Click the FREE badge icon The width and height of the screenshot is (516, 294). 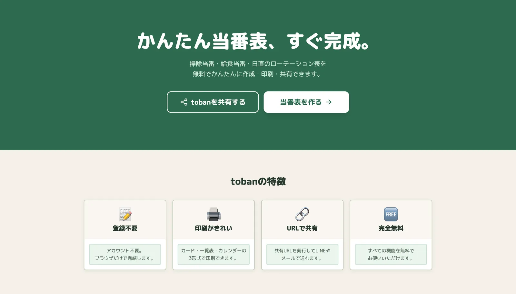click(x=391, y=214)
